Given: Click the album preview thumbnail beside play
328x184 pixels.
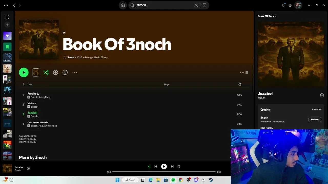Looking at the screenshot, I should [x=36, y=73].
